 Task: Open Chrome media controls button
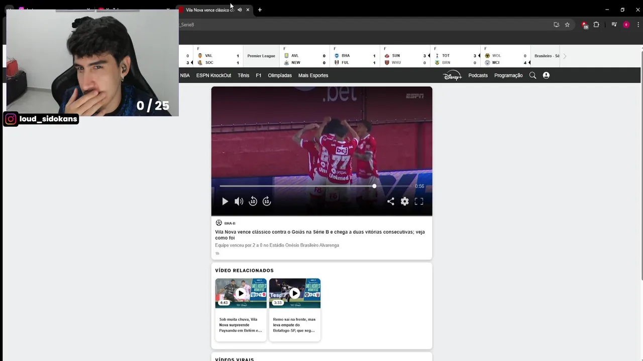pos(614,25)
